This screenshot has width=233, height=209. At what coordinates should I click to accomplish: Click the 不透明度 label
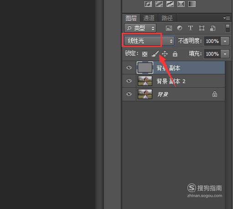pos(190,41)
